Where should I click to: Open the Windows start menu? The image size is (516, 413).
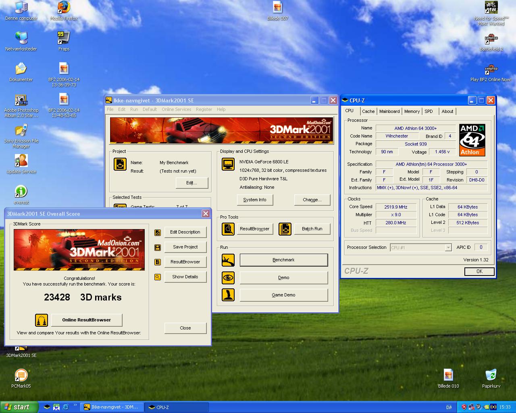click(x=19, y=407)
